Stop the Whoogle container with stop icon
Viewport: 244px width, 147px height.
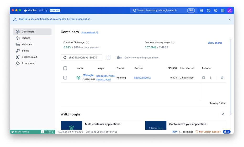coord(204,77)
